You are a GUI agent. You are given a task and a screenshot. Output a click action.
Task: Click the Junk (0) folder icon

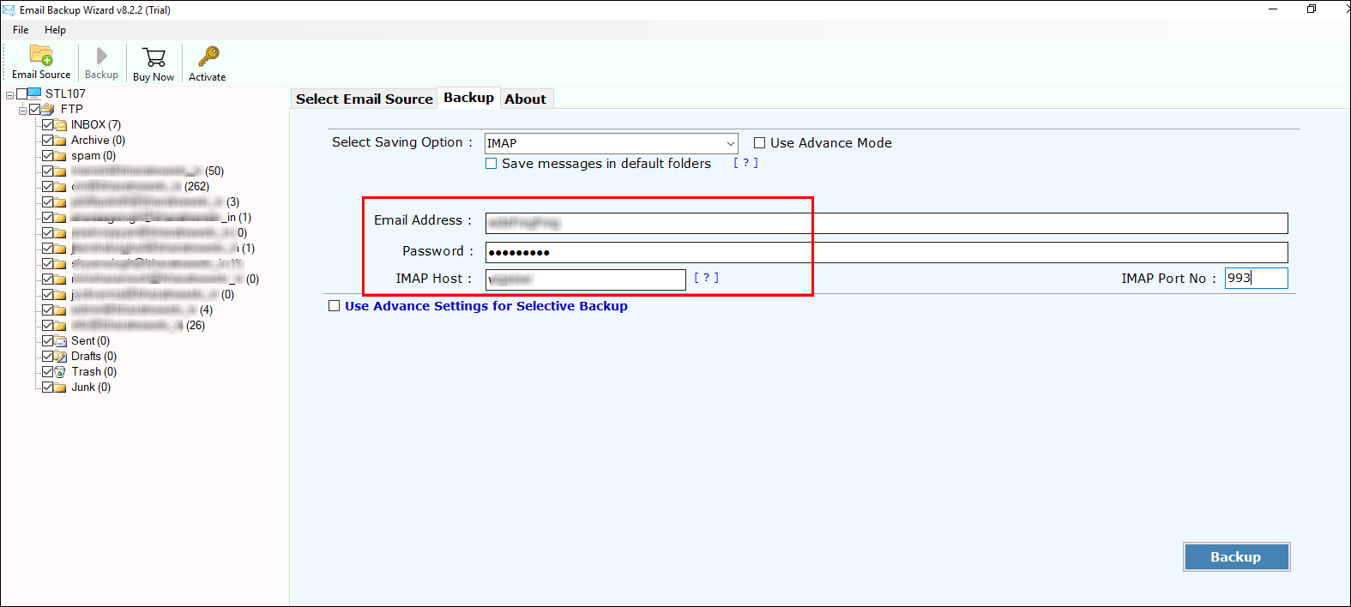tap(61, 388)
